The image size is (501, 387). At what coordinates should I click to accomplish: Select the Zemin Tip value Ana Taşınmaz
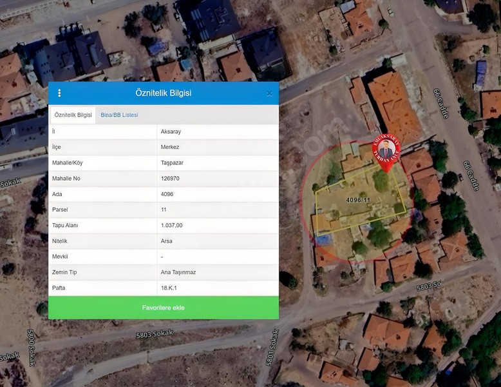178,272
